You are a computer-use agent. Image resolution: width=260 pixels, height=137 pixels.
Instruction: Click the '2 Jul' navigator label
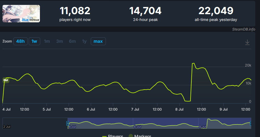pyautogui.click(x=7, y=127)
